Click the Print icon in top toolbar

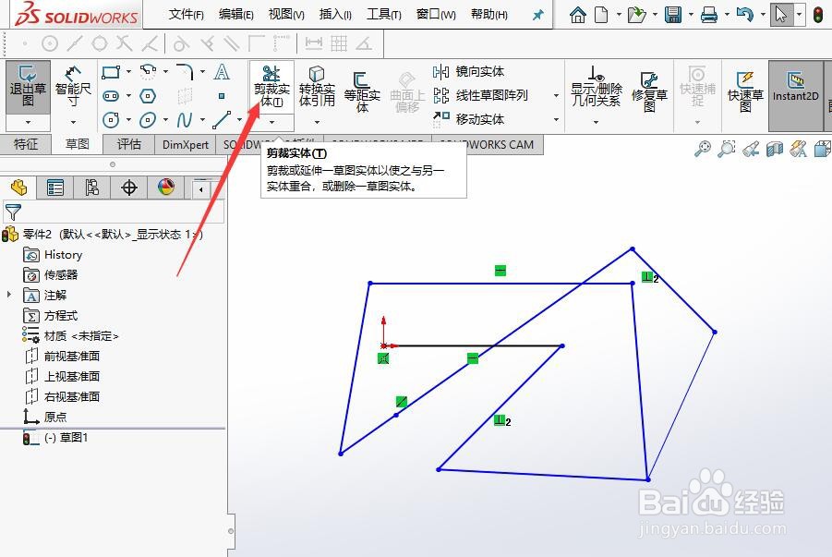click(x=709, y=15)
